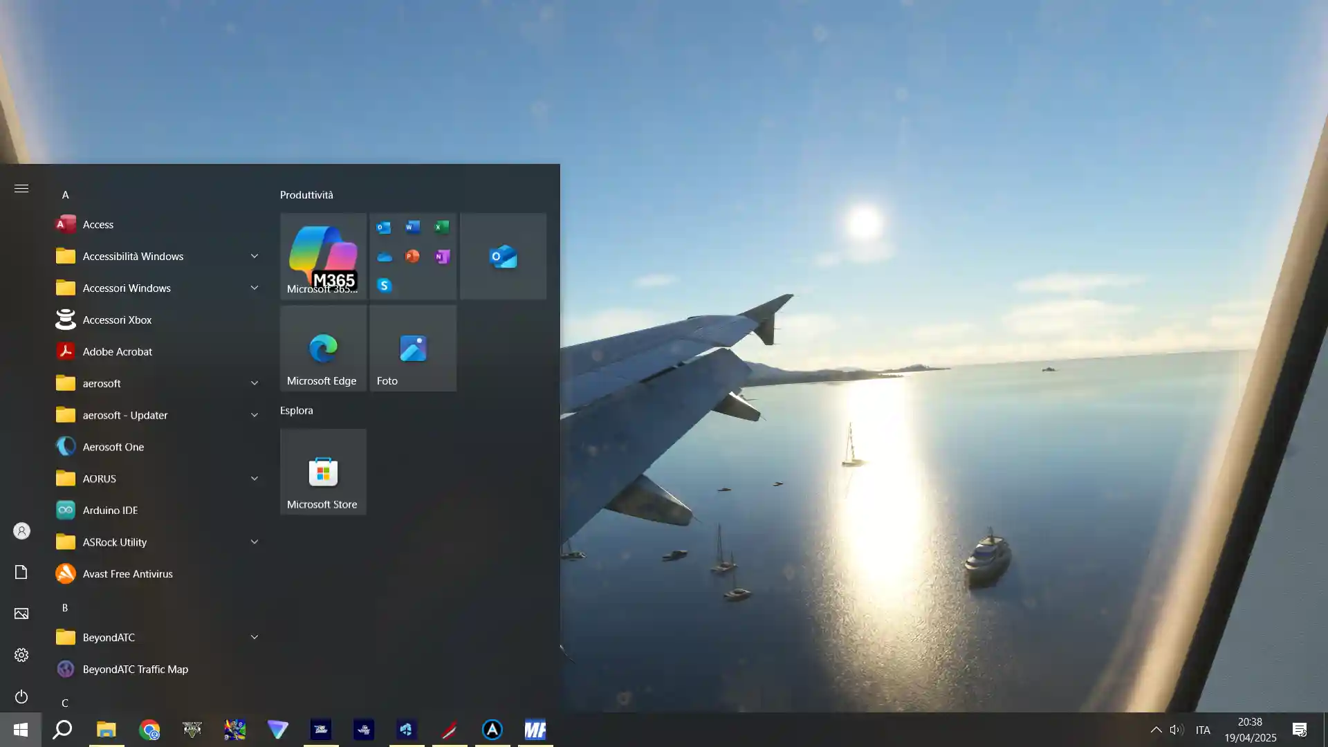
Task: Launch Aerosoft One
Action: tap(157, 447)
